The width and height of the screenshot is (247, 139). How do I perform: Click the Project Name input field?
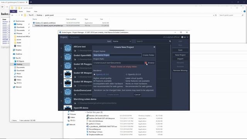[x=117, y=55]
